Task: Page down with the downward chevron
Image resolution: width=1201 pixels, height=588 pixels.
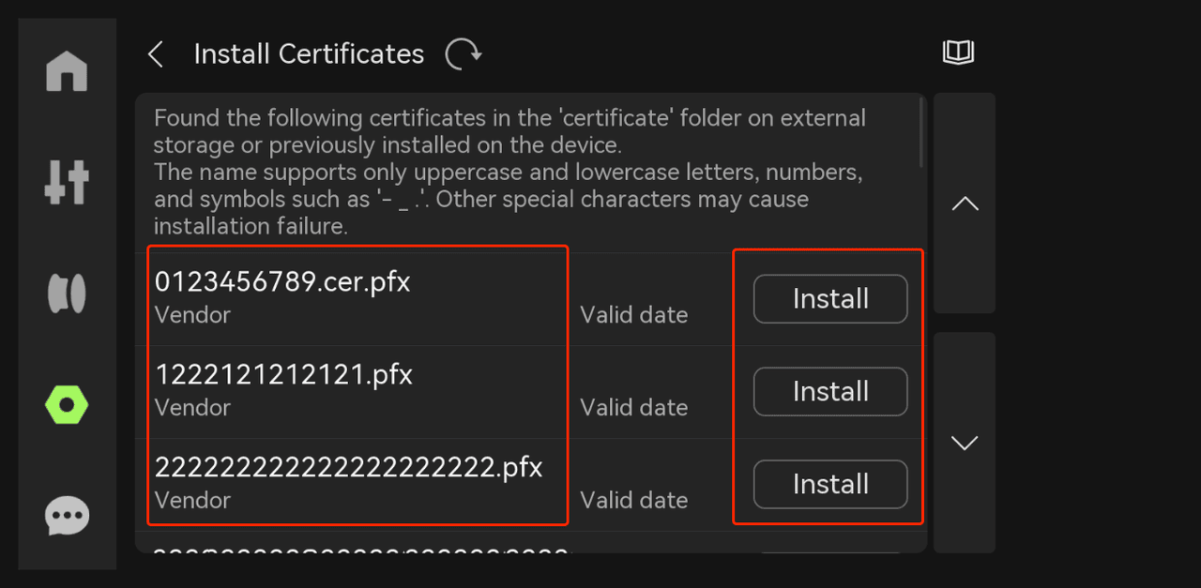Action: pyautogui.click(x=965, y=443)
